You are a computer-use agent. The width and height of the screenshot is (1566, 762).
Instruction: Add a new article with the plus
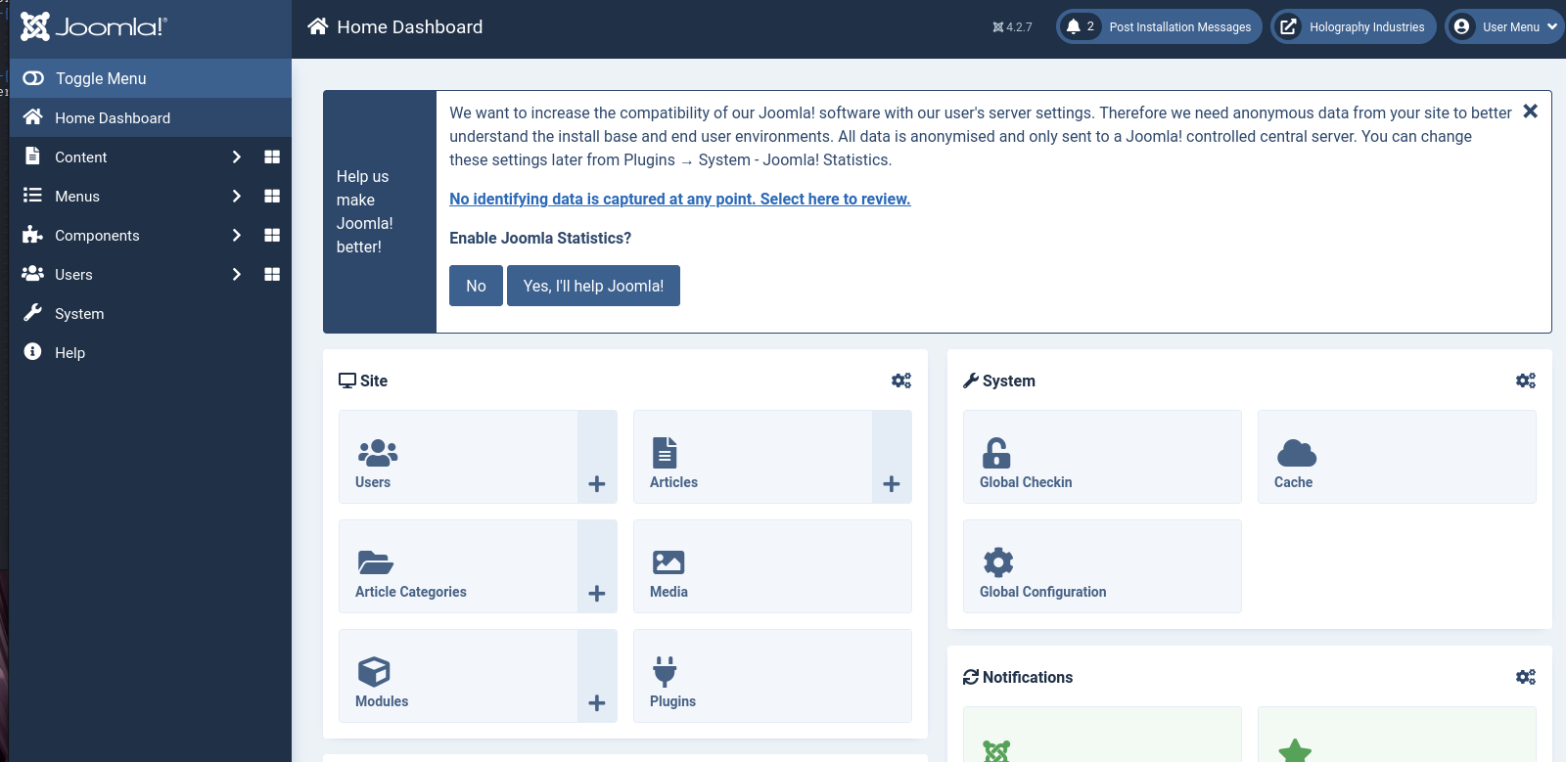(892, 457)
